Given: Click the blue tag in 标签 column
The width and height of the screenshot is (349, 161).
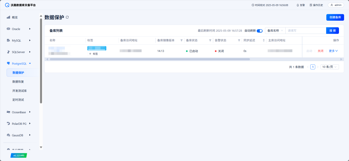Looking at the screenshot, I should (97, 48).
